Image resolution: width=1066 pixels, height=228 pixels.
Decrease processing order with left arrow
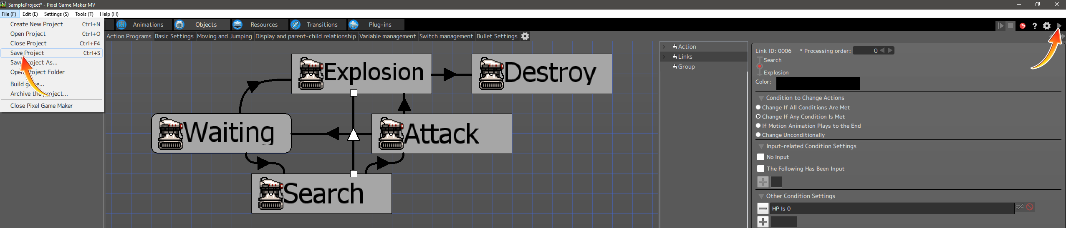coord(882,50)
